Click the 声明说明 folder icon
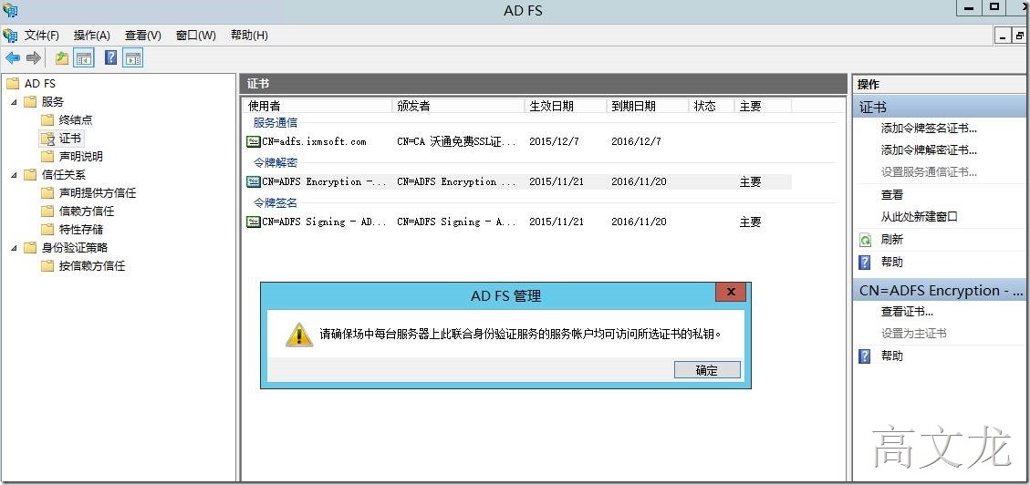This screenshot has height=485, width=1030. tap(47, 156)
